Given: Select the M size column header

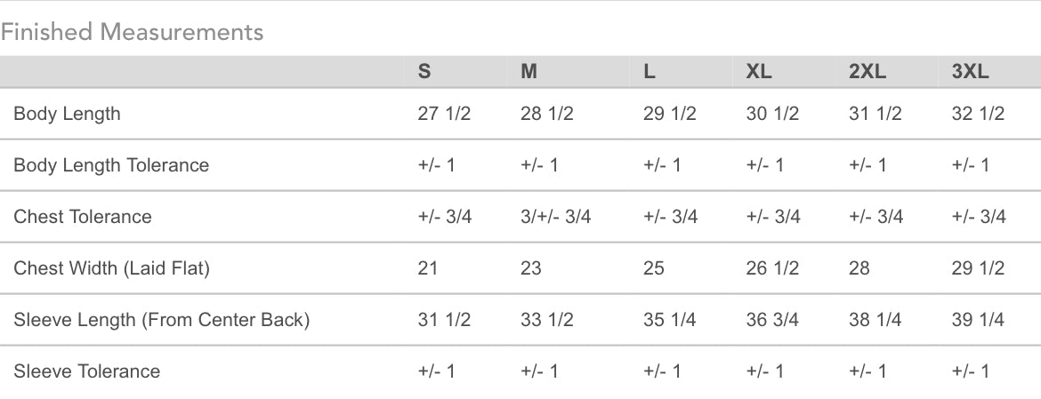Looking at the screenshot, I should click(529, 72).
